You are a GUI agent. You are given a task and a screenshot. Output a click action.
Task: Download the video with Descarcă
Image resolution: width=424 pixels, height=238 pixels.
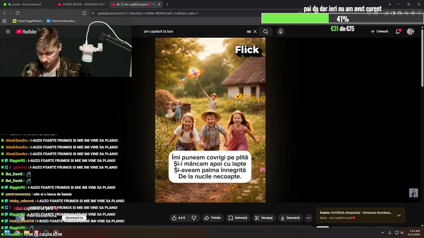click(290, 218)
